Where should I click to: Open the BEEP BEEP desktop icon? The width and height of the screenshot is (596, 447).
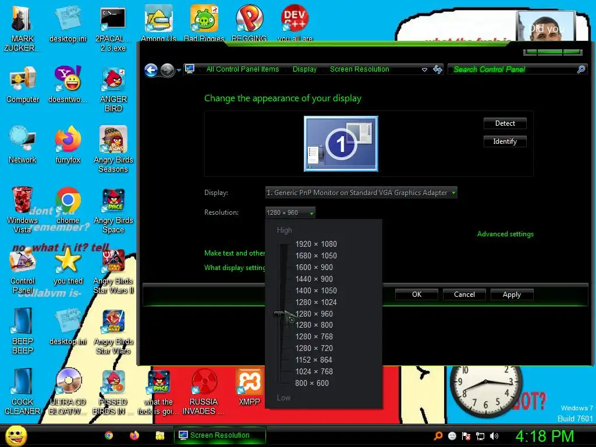23,331
